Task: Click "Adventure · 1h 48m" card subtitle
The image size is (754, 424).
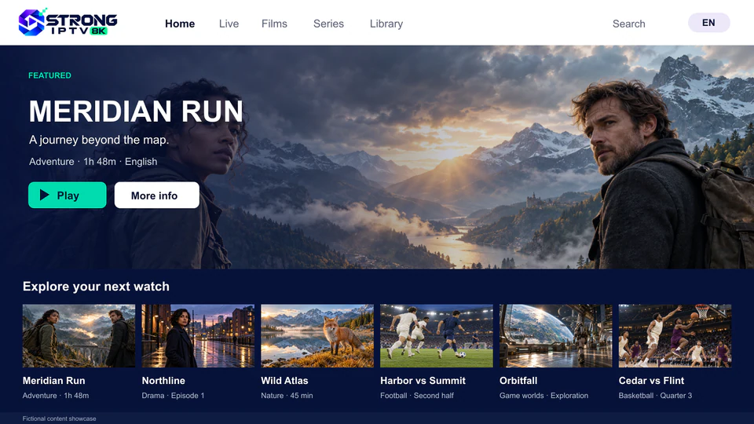Action: (56, 396)
